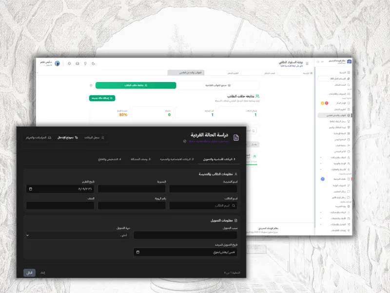Select القوالب والتدخل العلاجي in the sidebar

[334, 115]
